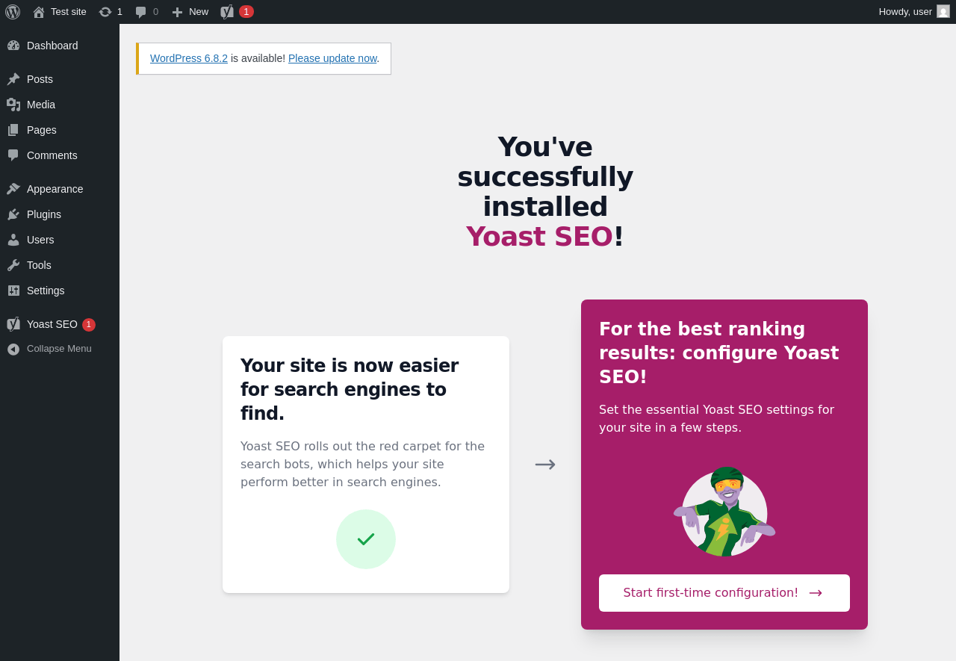956x661 pixels.
Task: Click the Yoast SEO sidebar icon
Action: [x=13, y=324]
